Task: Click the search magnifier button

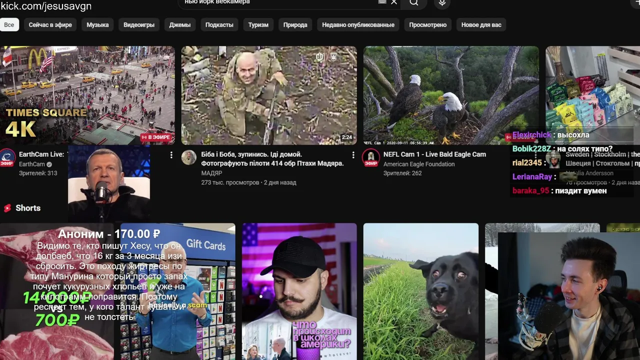Action: tap(414, 2)
